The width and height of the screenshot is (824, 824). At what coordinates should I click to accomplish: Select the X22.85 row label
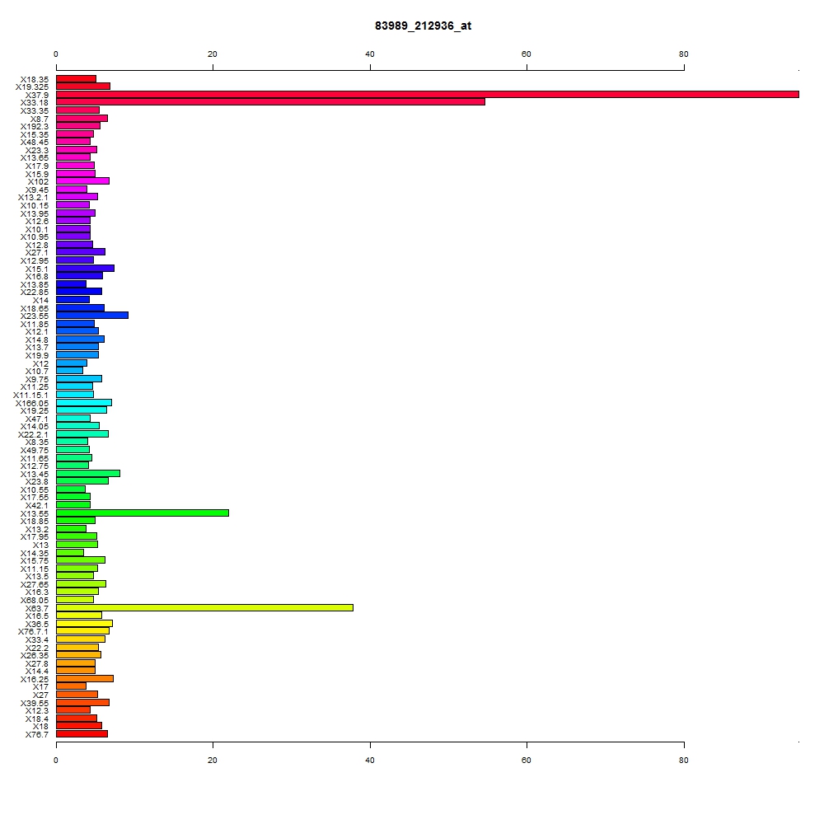tap(34, 292)
